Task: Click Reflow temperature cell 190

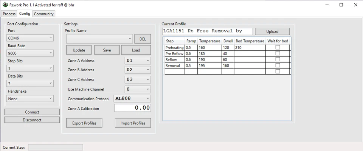Action: (x=210, y=59)
